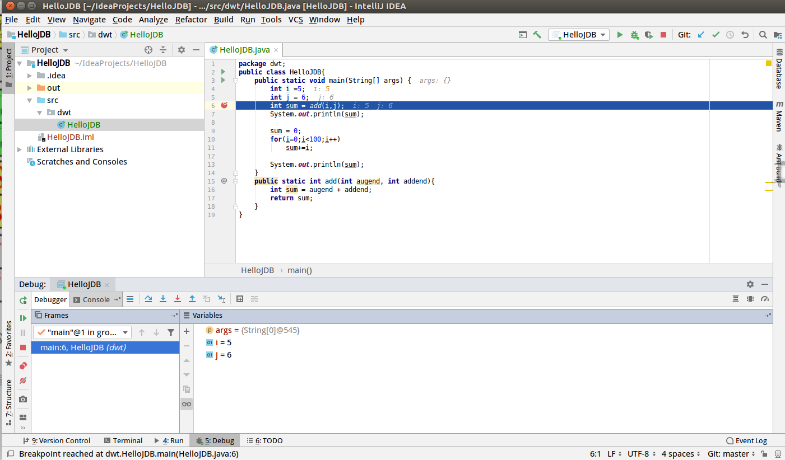785x460 pixels.
Task: Build project with the hammer icon
Action: (x=537, y=35)
